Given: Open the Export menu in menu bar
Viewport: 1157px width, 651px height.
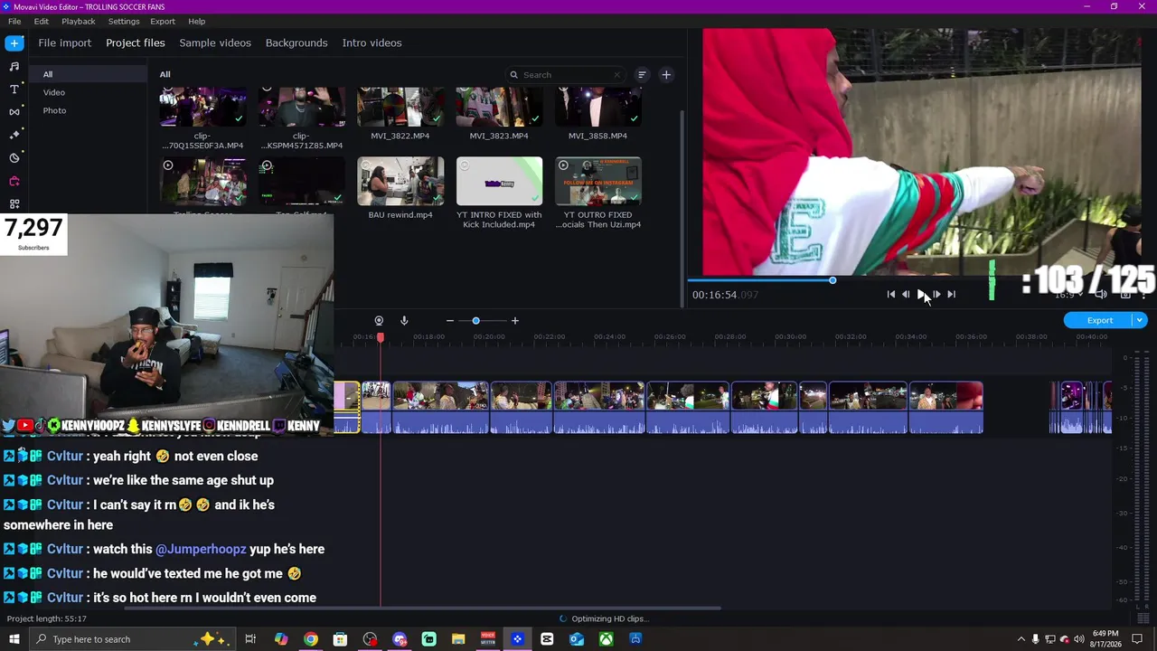Looking at the screenshot, I should coord(163,21).
